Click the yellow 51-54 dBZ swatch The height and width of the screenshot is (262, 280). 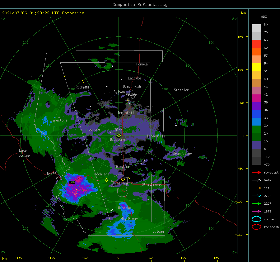pyautogui.click(x=256, y=67)
